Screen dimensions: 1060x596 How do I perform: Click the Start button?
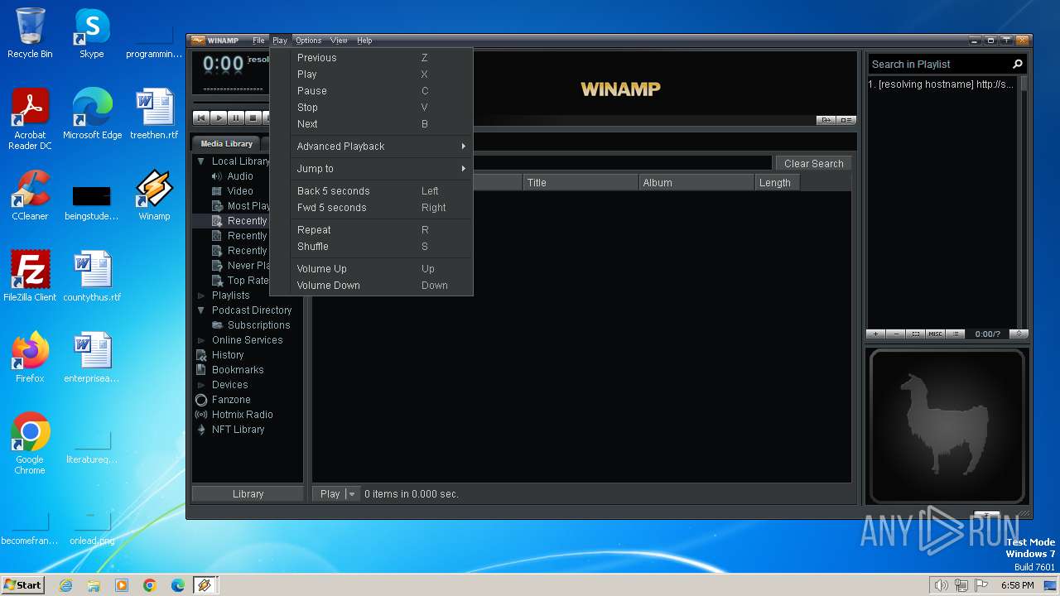22,584
